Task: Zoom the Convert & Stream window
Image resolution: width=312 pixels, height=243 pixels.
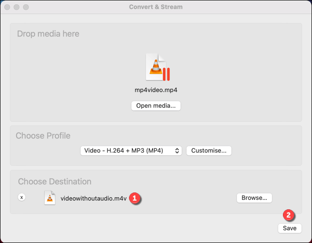Action: click(x=26, y=7)
